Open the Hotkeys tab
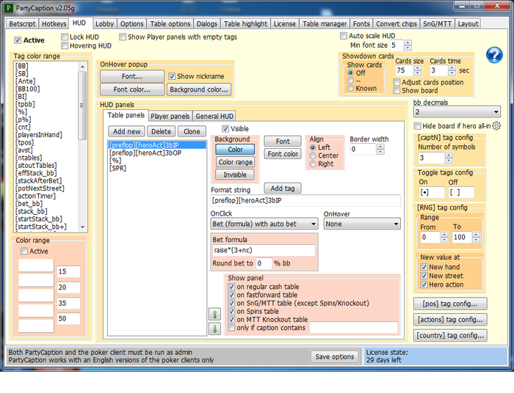 tap(54, 24)
